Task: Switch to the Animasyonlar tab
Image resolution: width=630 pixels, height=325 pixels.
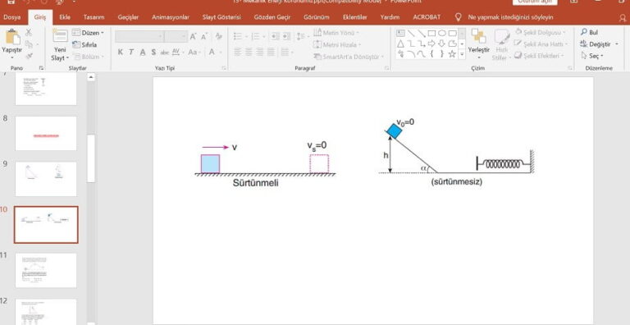Action: (171, 17)
